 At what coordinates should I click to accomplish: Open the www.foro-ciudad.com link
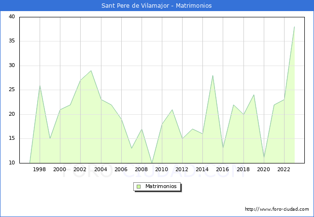pos(277,209)
